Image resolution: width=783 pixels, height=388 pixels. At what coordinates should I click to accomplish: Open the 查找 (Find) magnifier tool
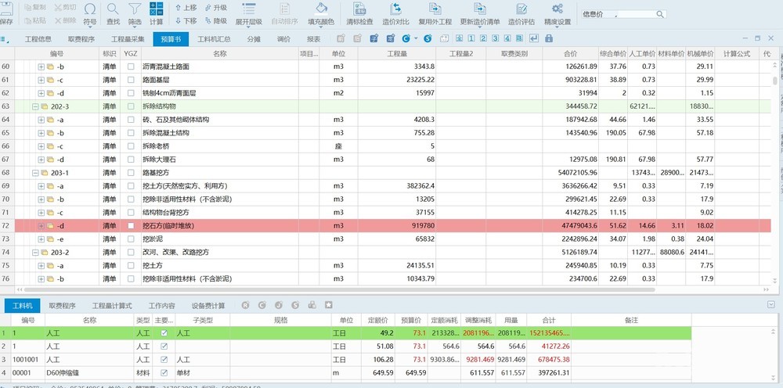pos(113,13)
